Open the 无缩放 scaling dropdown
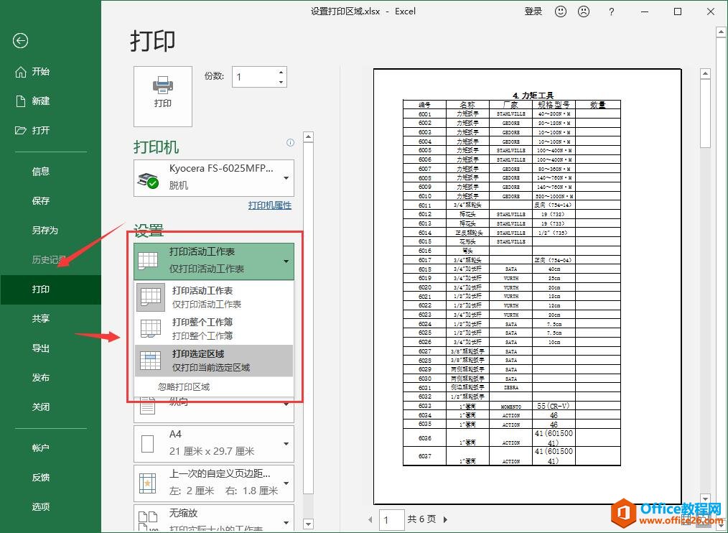This screenshot has width=728, height=533. point(214,518)
